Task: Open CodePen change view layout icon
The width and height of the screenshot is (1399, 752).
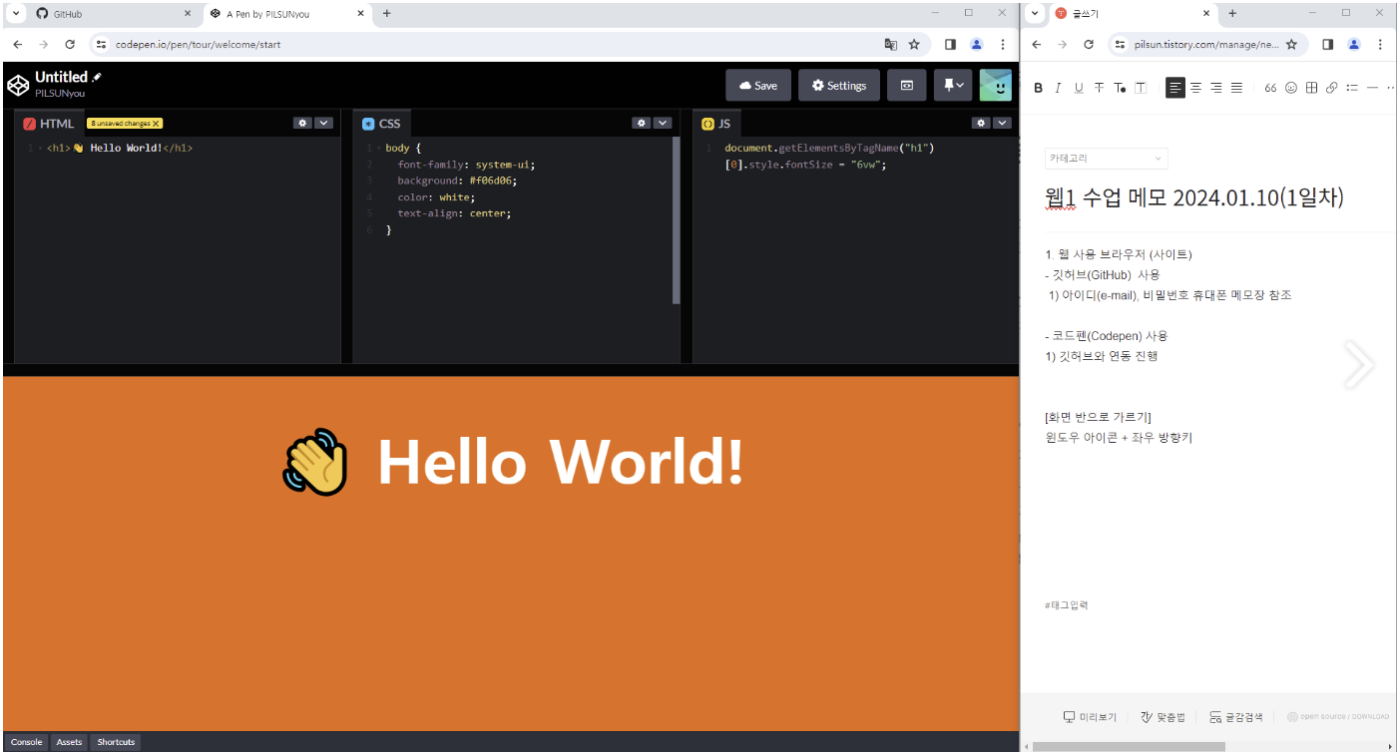Action: 907,86
